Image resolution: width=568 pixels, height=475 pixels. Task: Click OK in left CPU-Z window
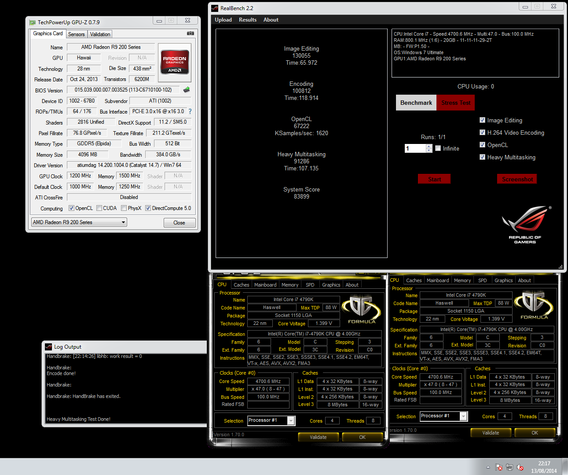pos(362,437)
